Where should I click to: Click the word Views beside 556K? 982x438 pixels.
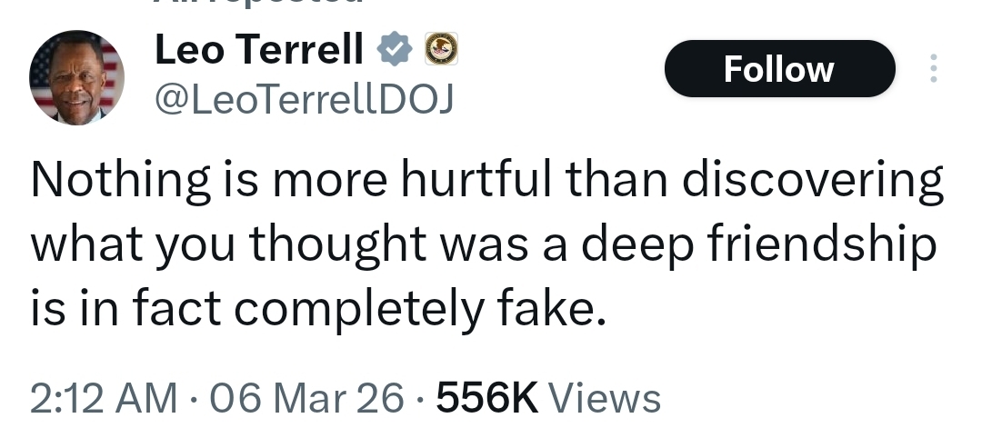(x=605, y=398)
